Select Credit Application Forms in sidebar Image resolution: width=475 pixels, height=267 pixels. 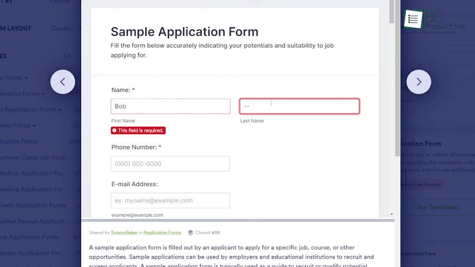(33, 205)
